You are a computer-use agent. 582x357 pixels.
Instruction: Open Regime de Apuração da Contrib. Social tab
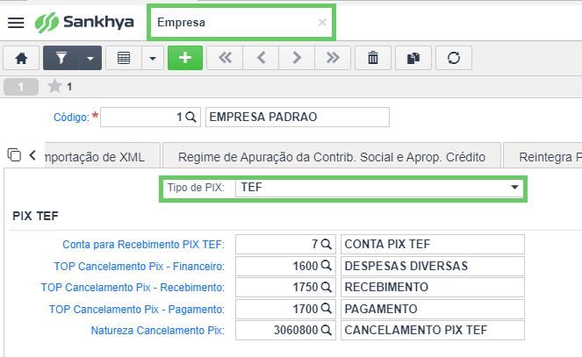click(332, 157)
